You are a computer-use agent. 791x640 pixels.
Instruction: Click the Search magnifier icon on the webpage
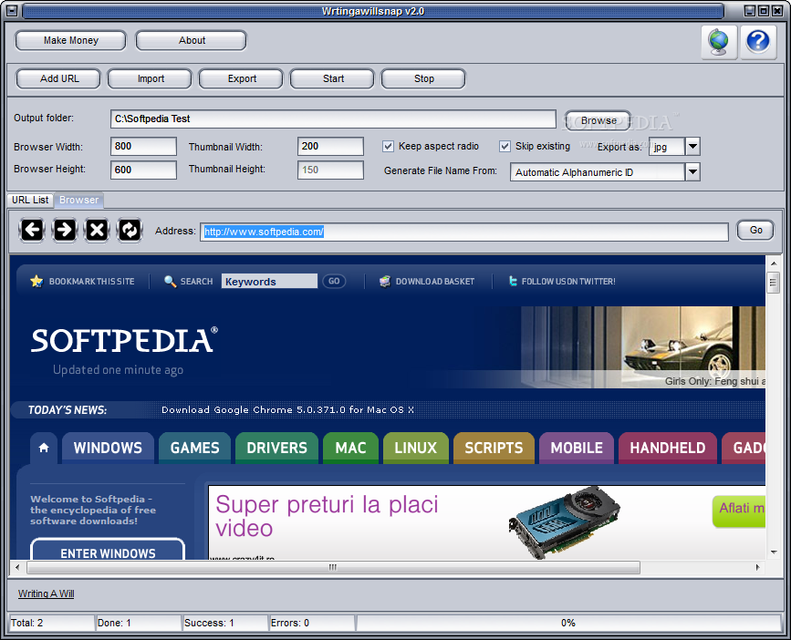pos(170,281)
